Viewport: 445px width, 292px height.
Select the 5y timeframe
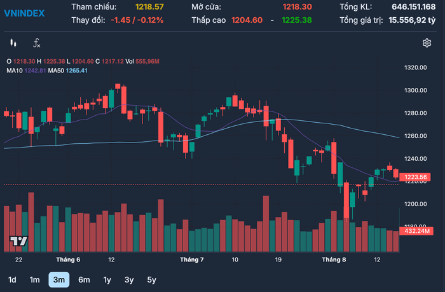pyautogui.click(x=151, y=280)
